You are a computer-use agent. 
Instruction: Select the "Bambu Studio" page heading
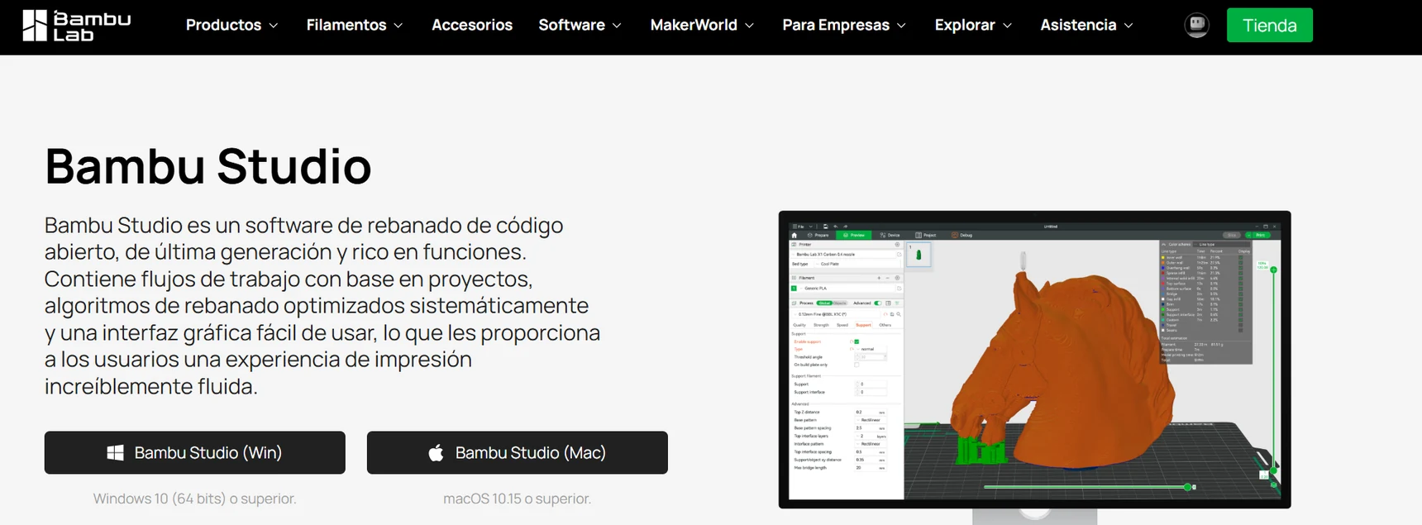coord(208,166)
